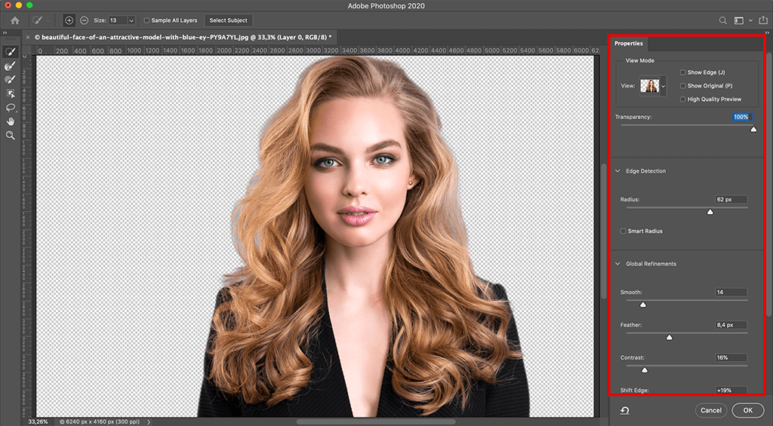Click the Contrast slider handle
This screenshot has width=773, height=426.
click(645, 370)
